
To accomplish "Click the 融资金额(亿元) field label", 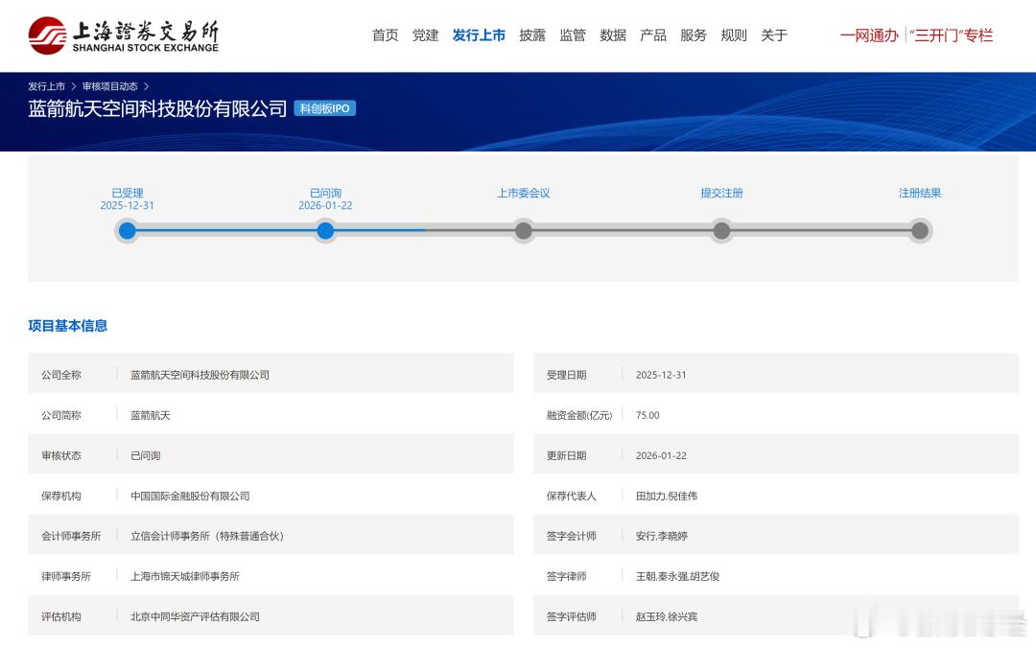I will (579, 415).
